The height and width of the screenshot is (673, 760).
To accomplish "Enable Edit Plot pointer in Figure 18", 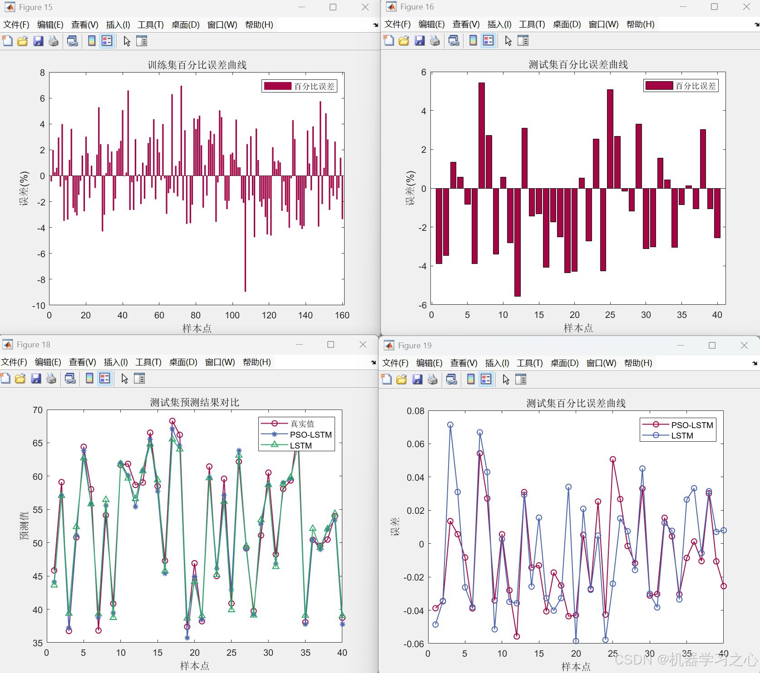I will point(124,379).
